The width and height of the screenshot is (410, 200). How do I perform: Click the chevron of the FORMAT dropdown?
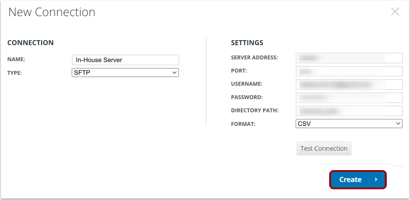pyautogui.click(x=398, y=124)
